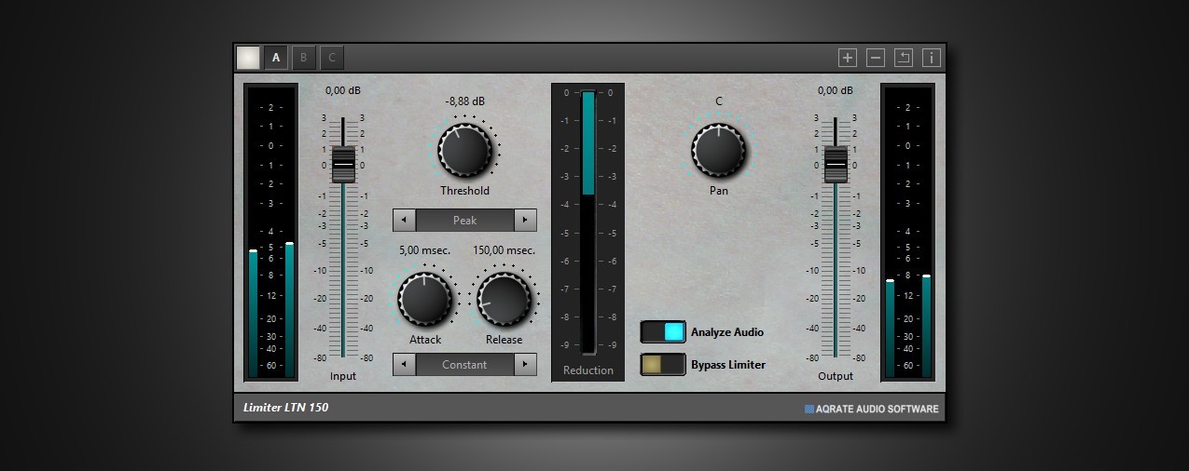Image resolution: width=1189 pixels, height=471 pixels.
Task: Select the previous mode before Peak
Action: pos(404,221)
